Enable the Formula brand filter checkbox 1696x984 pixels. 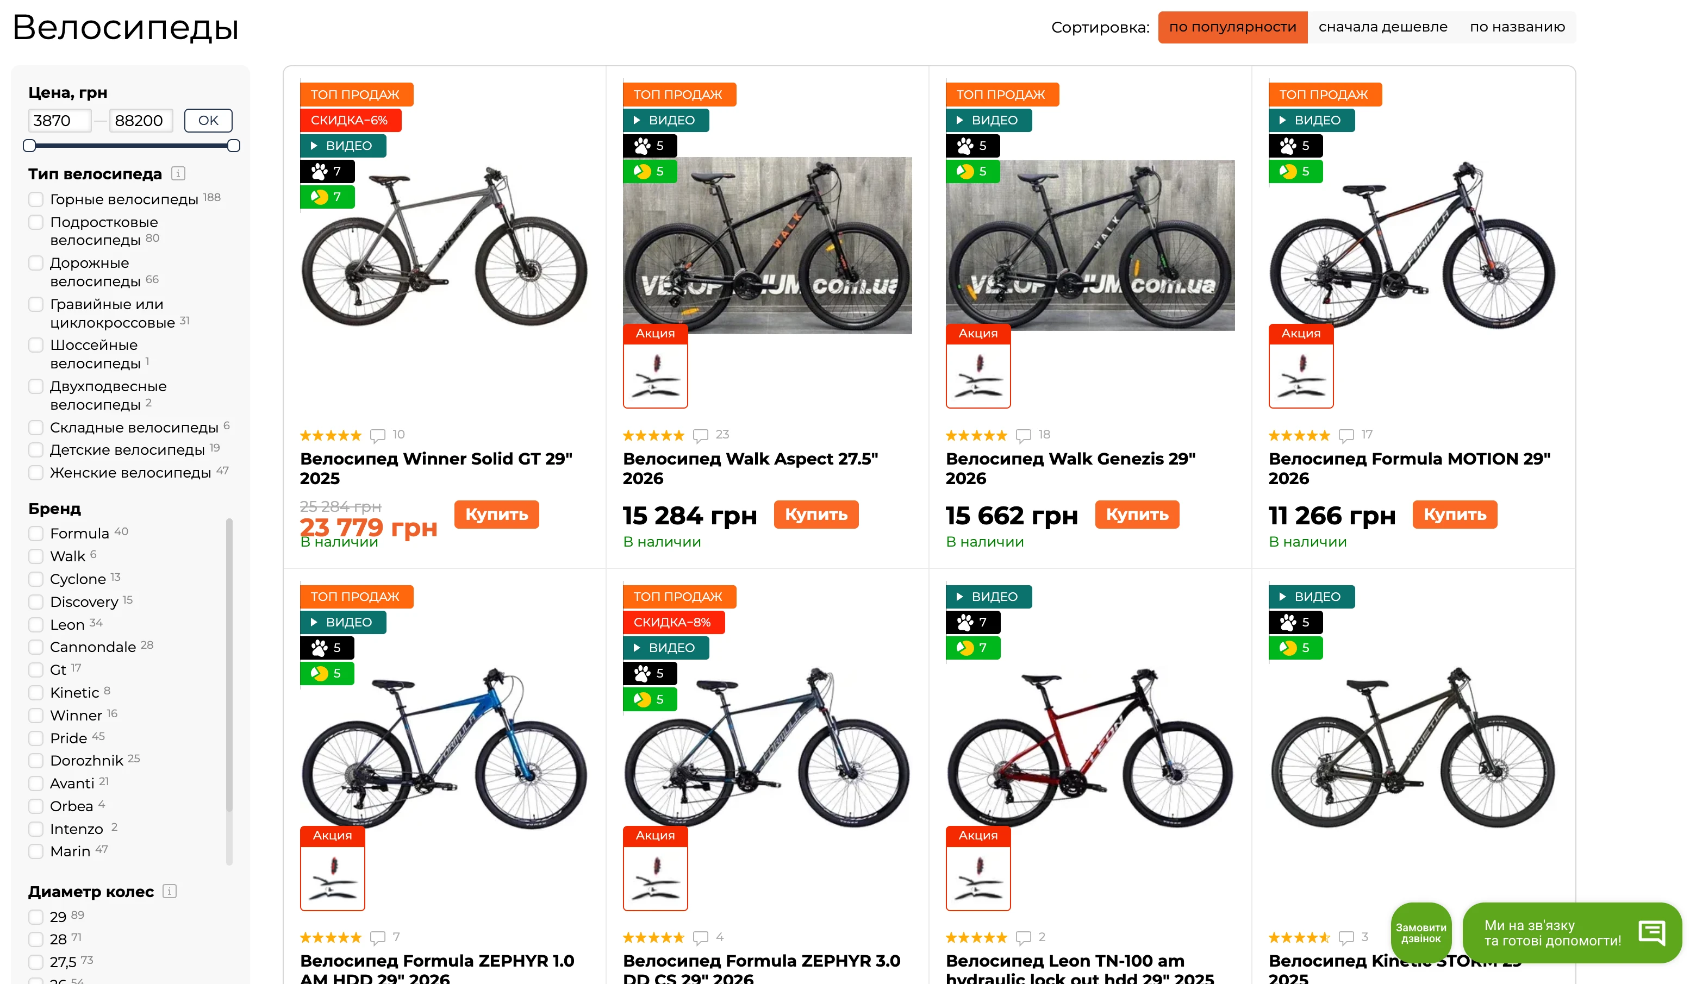tap(36, 534)
